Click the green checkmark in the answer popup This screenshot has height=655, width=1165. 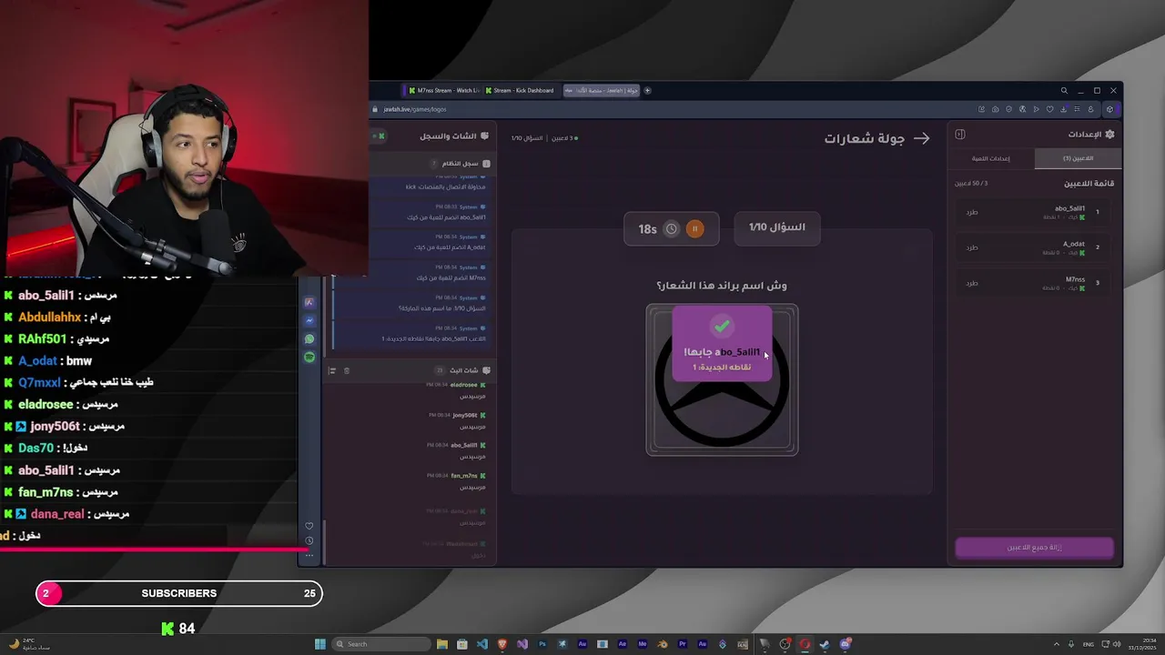click(x=722, y=325)
